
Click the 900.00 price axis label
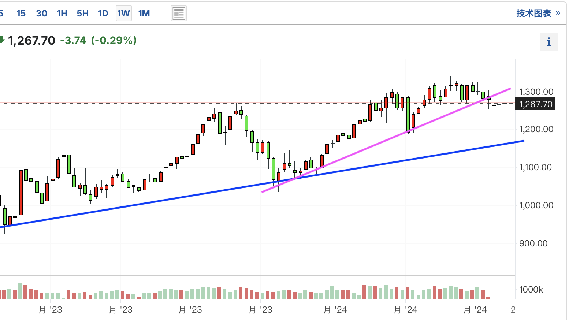(533, 243)
